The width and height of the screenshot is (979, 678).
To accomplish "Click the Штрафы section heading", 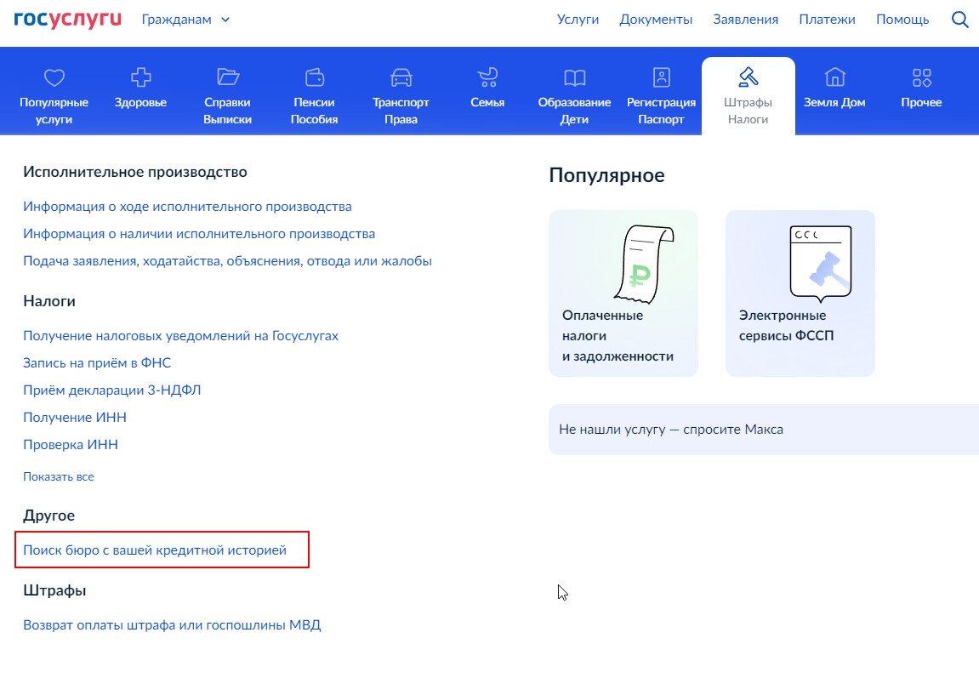I will coord(54,590).
